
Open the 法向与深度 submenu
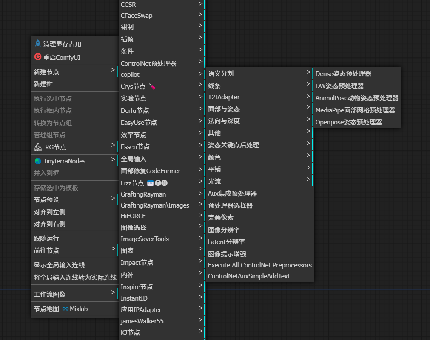[x=259, y=121]
